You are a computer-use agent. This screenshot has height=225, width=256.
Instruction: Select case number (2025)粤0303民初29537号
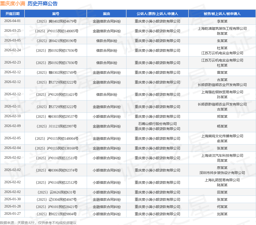coord(56,116)
